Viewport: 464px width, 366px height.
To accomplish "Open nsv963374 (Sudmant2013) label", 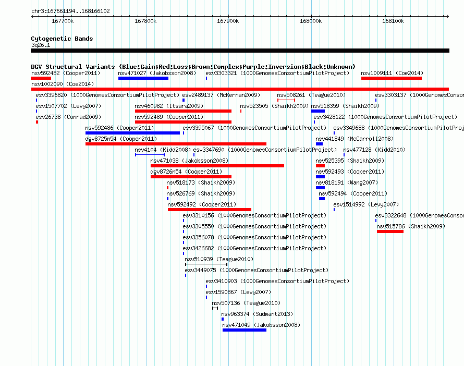I will coord(257,314).
